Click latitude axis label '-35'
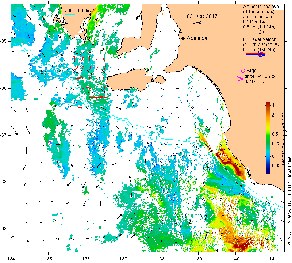The width and height of the screenshot is (292, 263). point(4,41)
